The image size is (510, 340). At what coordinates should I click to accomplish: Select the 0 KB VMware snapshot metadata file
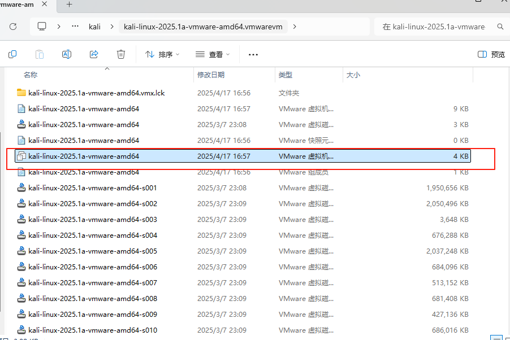[x=243, y=141]
